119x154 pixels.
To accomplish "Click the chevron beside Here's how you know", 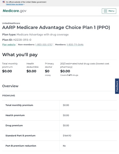I will (x=24, y=4).
